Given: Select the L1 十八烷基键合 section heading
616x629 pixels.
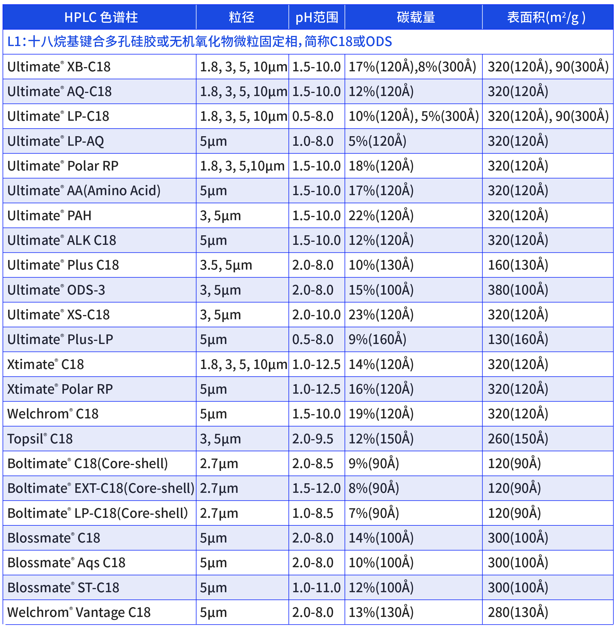Looking at the screenshot, I should (200, 42).
